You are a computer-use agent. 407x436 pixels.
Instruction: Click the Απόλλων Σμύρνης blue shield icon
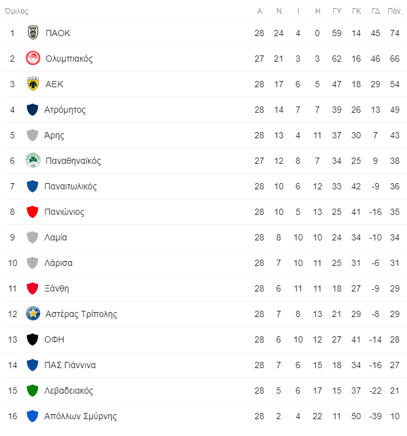[33, 416]
